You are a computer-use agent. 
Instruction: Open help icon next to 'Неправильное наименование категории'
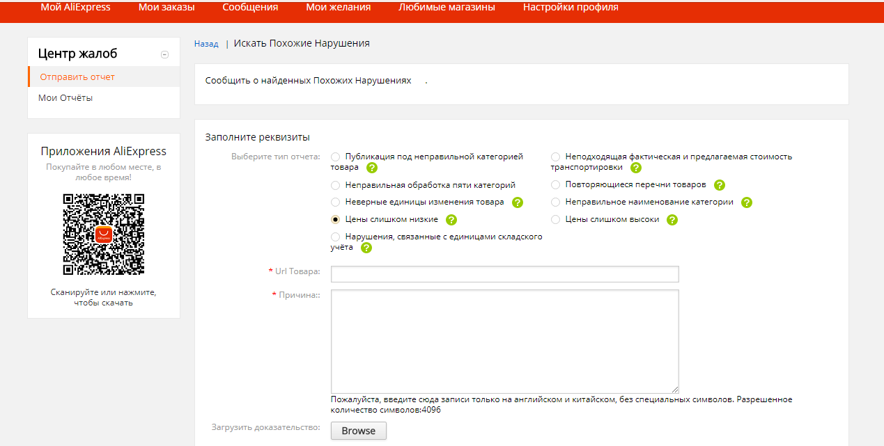(x=747, y=202)
